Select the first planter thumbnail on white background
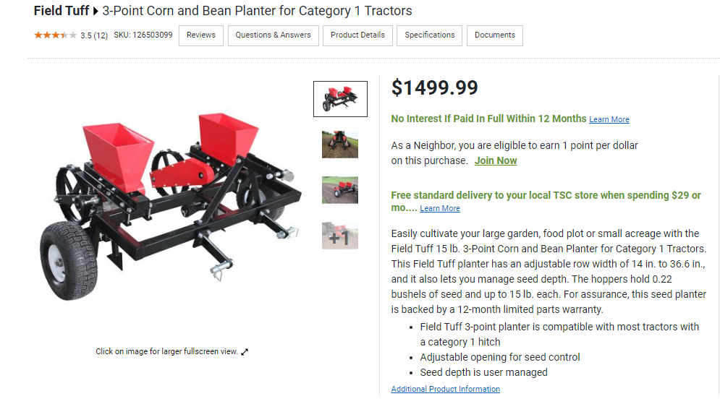The image size is (720, 412). coord(340,99)
